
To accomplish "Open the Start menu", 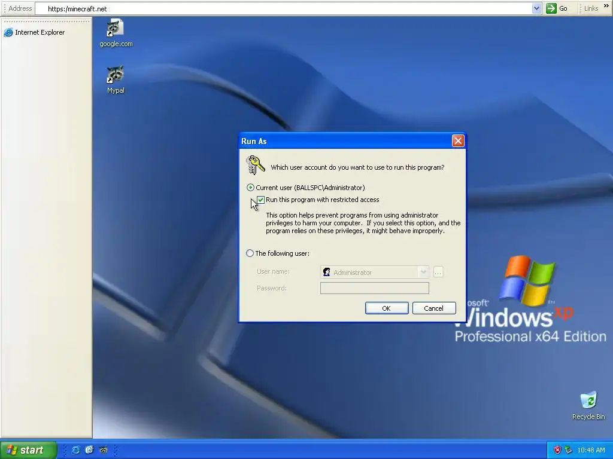I will point(29,450).
